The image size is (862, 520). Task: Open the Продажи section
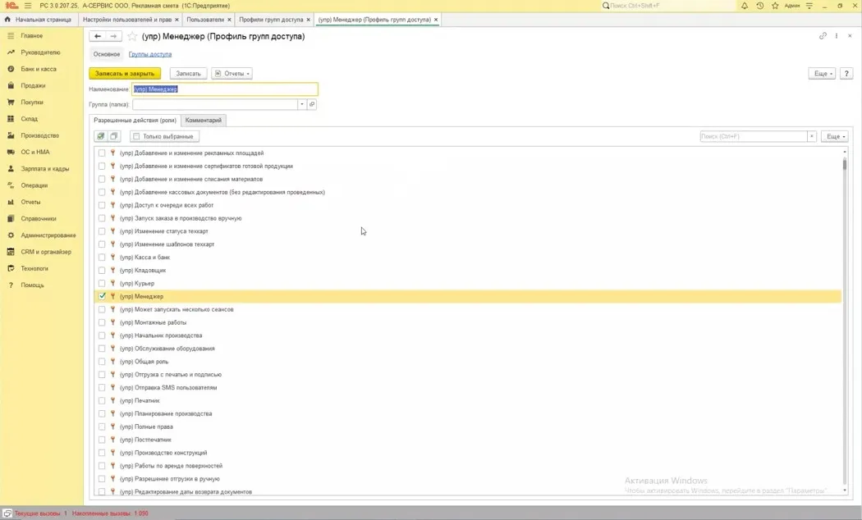click(33, 85)
